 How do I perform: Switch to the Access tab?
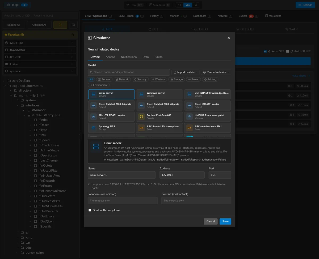point(110,57)
